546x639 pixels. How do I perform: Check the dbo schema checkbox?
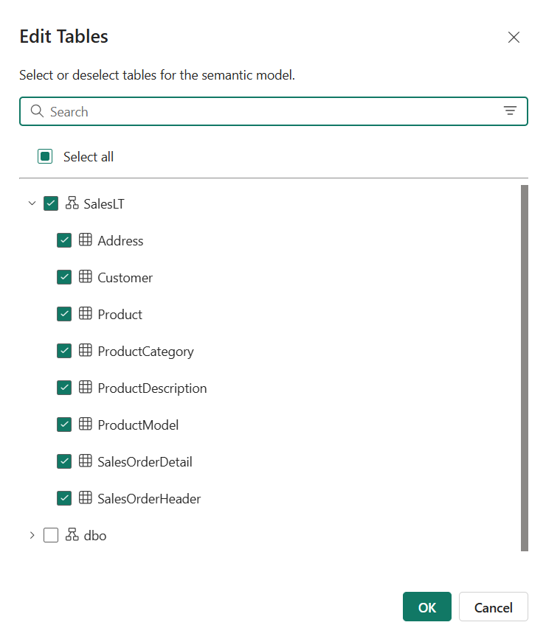tap(51, 536)
